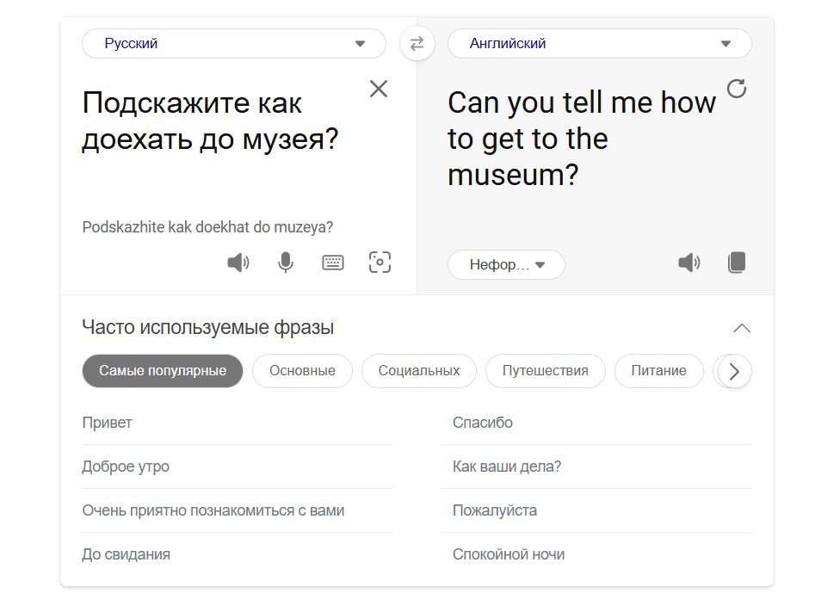Screen dimensions: 821x606
Task: Open the on-screen keyboard icon
Action: tap(333, 263)
